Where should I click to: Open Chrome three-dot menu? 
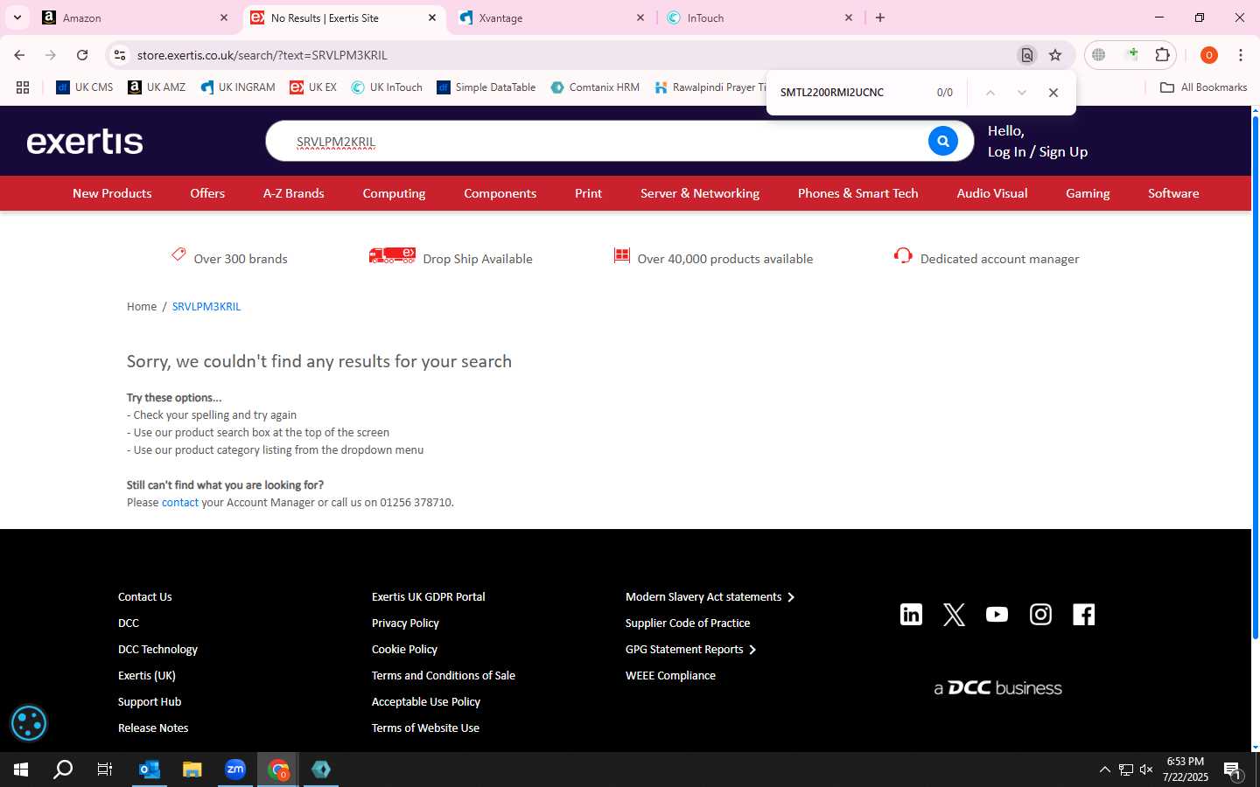point(1241,55)
